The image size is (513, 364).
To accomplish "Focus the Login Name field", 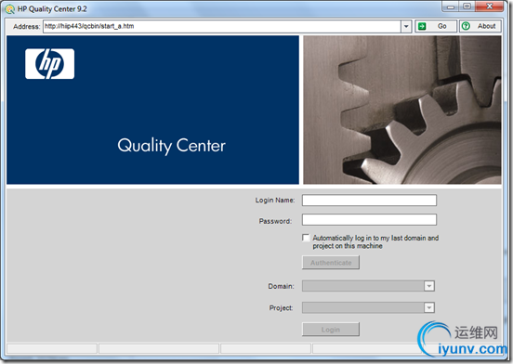I will [x=369, y=201].
